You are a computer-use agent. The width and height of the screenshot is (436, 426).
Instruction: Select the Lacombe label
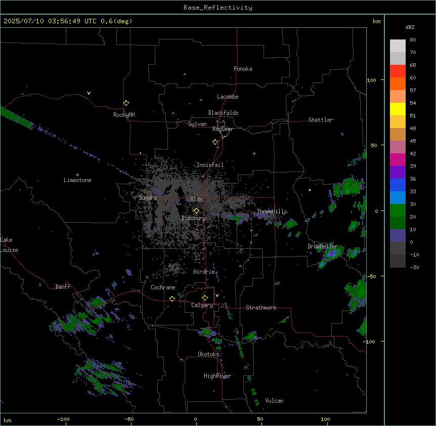click(x=228, y=97)
